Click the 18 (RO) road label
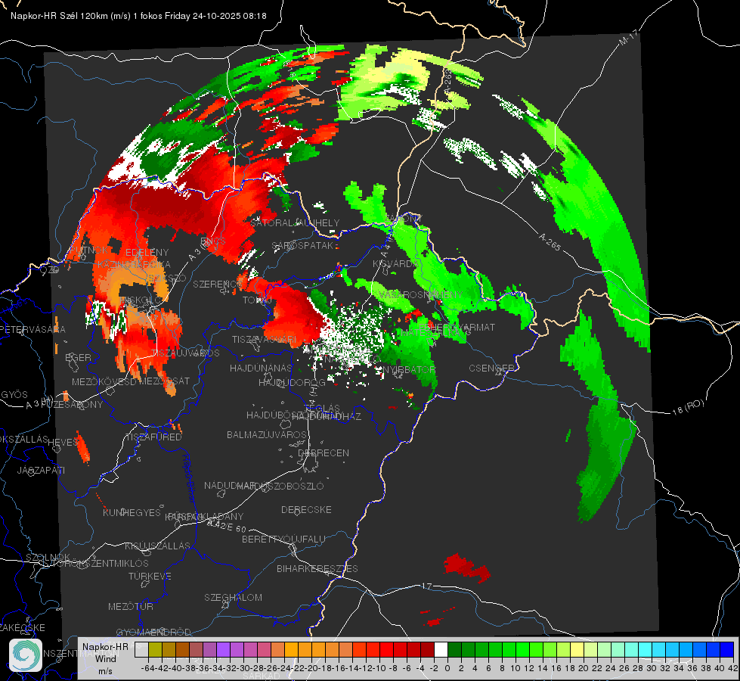Screen dimensions: 740x681 [x=688, y=407]
